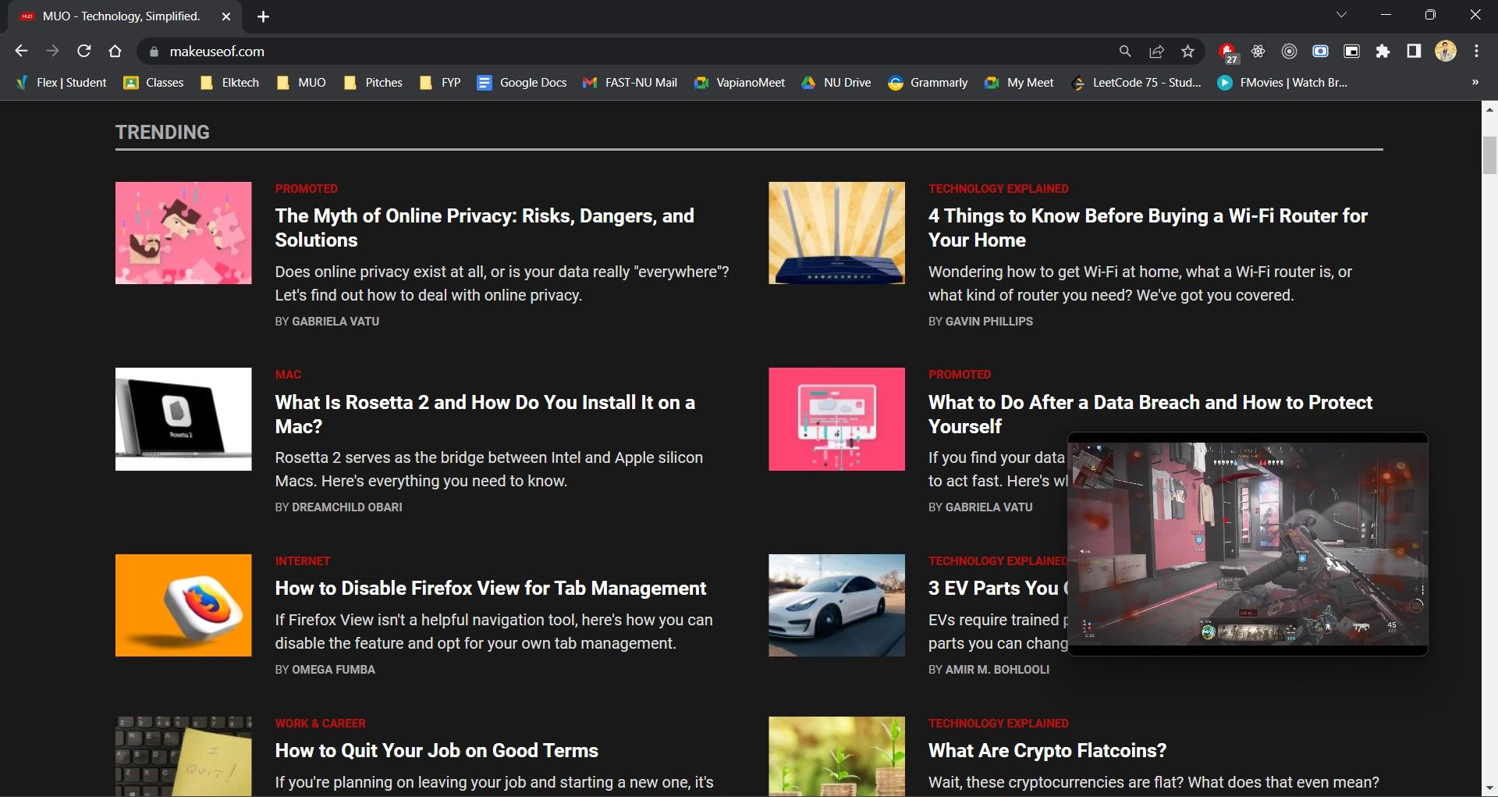Open the red extension with 27 badge

(1227, 52)
